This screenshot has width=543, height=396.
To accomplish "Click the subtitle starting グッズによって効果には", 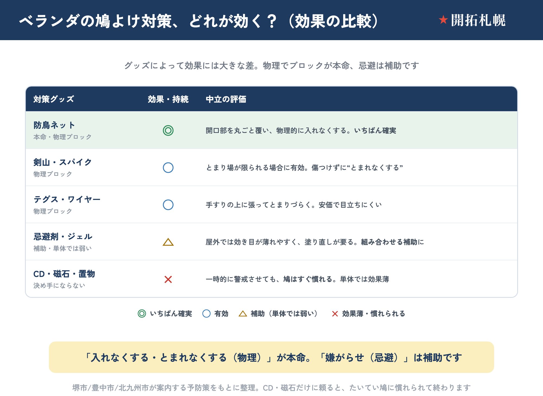I will 271,65.
